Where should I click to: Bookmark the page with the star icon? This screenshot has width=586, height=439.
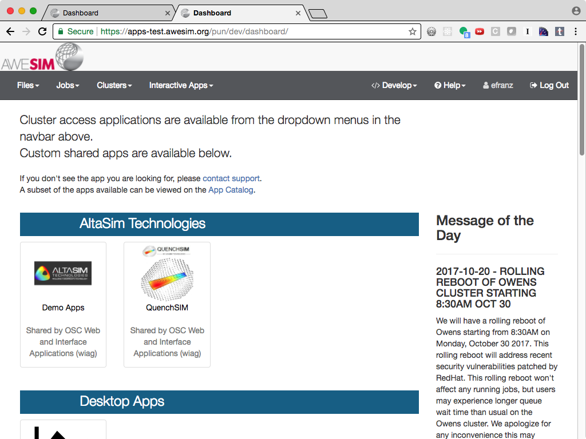click(412, 31)
